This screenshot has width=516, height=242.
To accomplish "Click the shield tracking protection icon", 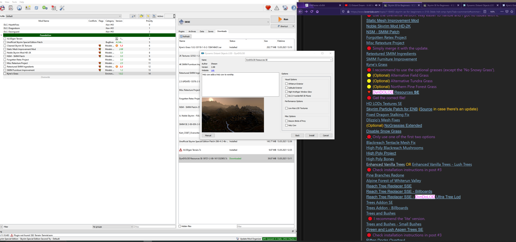I will 343,12.
